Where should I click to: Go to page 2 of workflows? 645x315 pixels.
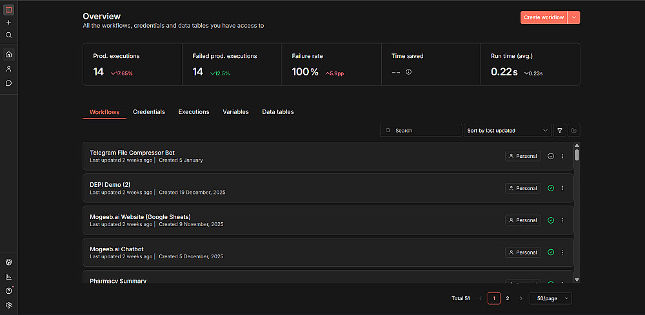pyautogui.click(x=508, y=298)
